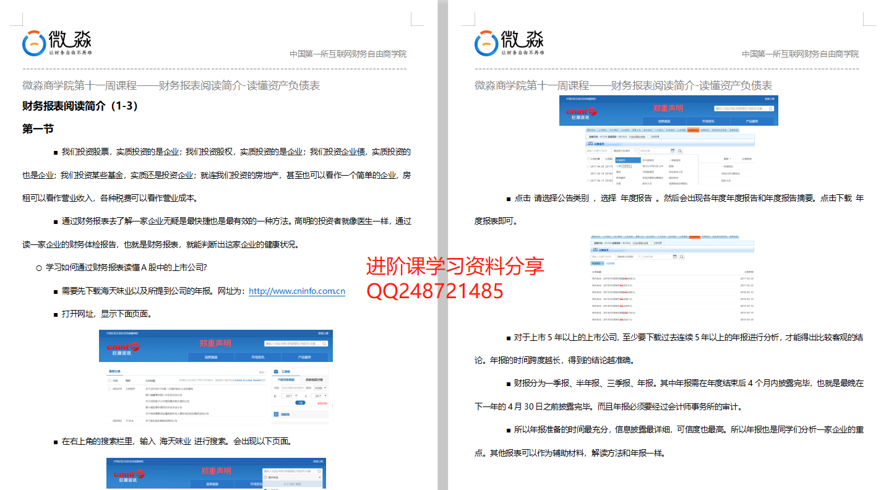886x490 pixels.
Task: Click 郑重声明 in the right-page top screenshot
Action: tap(669, 108)
